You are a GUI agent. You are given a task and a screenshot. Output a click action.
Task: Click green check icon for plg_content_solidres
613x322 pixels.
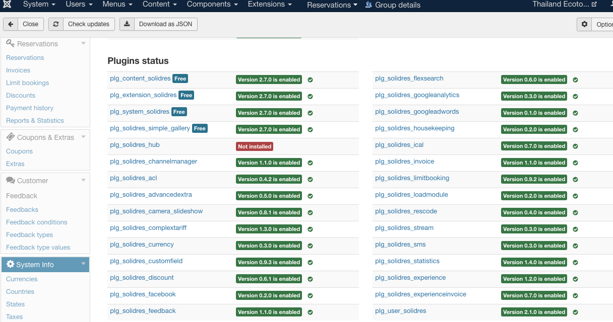(x=310, y=79)
